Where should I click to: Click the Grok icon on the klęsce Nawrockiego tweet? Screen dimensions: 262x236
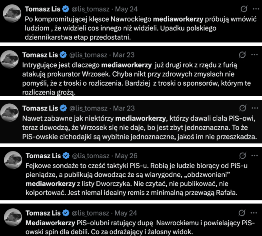tap(244, 9)
